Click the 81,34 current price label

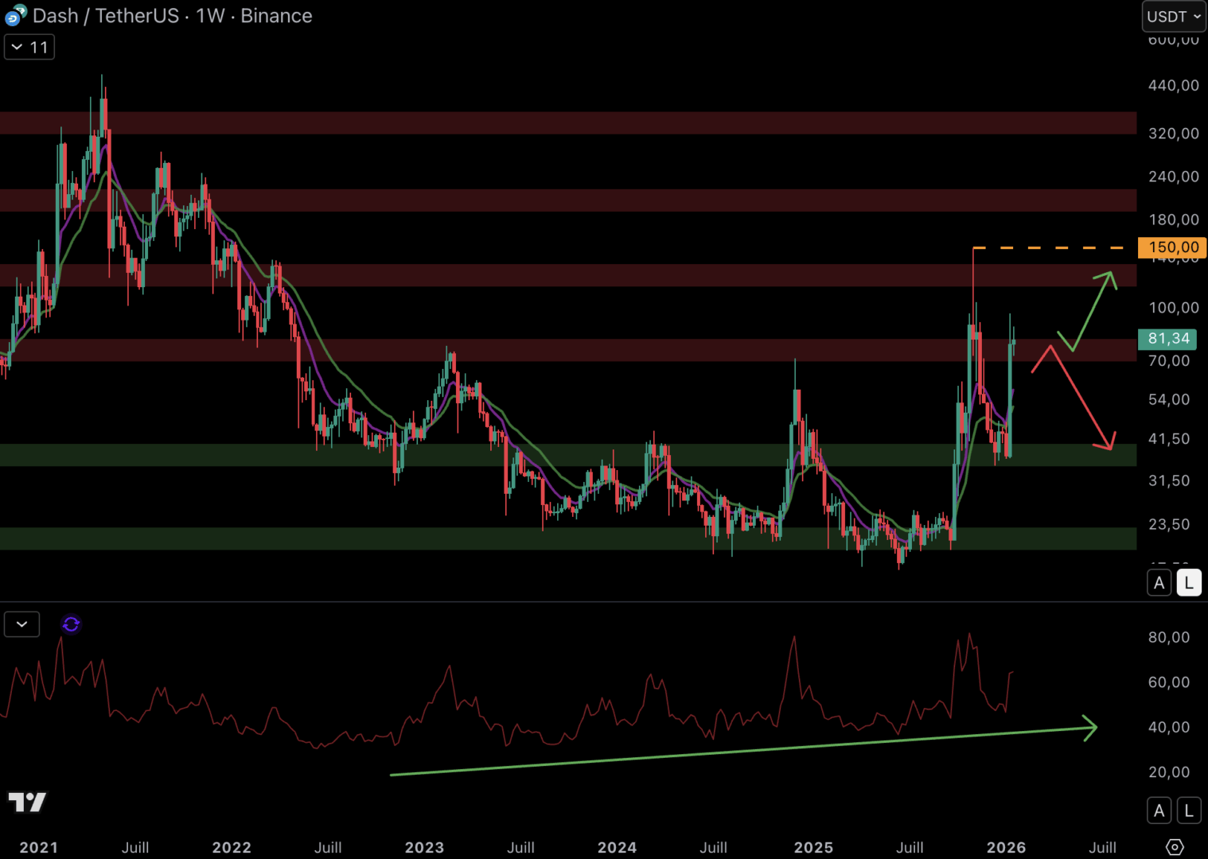point(1167,339)
